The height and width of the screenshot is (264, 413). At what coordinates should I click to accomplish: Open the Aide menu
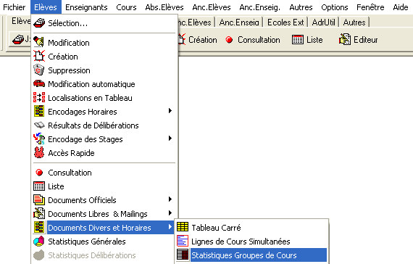(x=401, y=7)
